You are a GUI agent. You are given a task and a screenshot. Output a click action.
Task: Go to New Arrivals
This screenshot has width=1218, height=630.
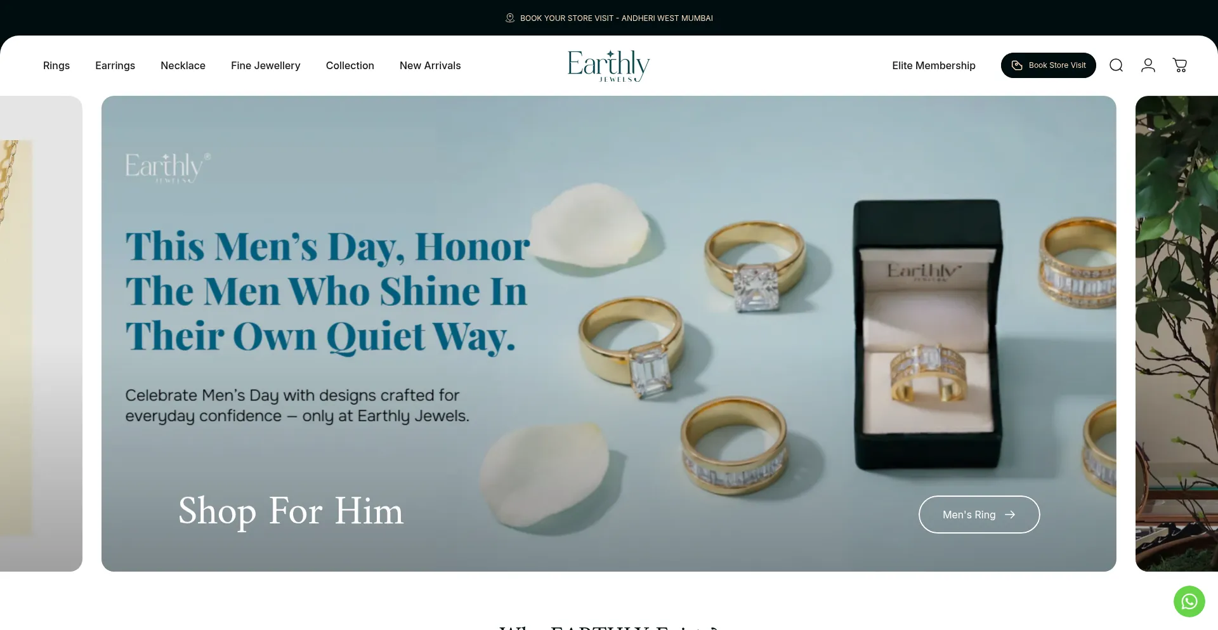pos(430,65)
